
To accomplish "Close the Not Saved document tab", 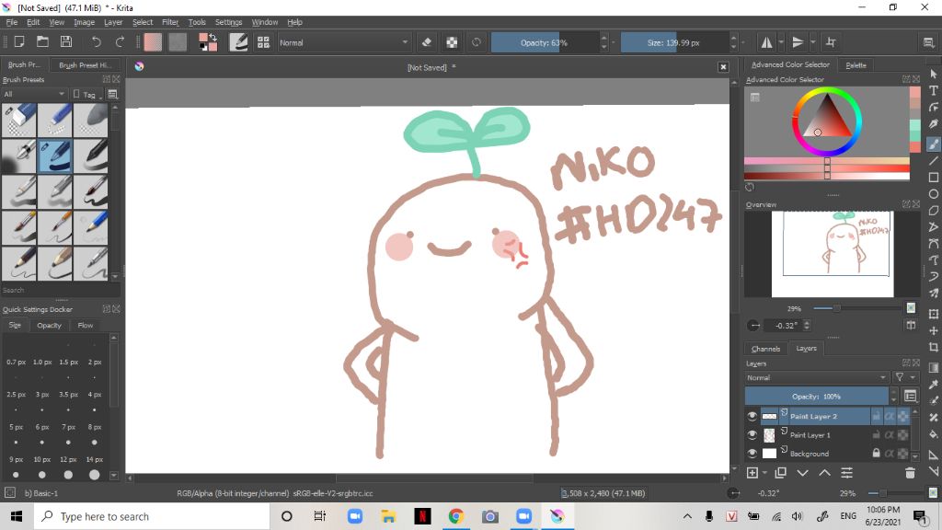I will [x=723, y=67].
